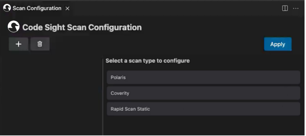
Task: Click the 'Select a scan type' label
Action: tap(147, 61)
